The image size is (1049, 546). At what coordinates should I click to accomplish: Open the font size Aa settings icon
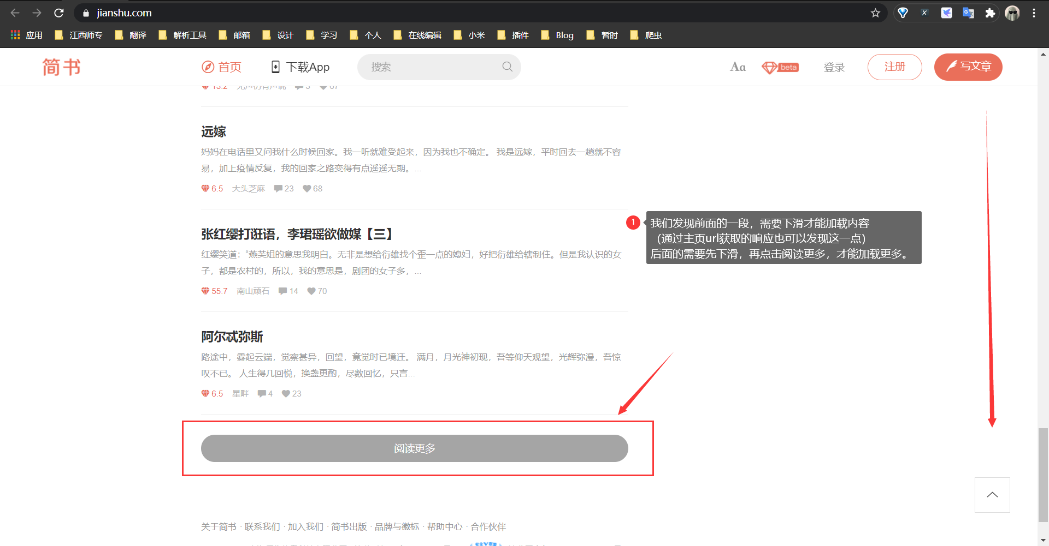tap(738, 67)
